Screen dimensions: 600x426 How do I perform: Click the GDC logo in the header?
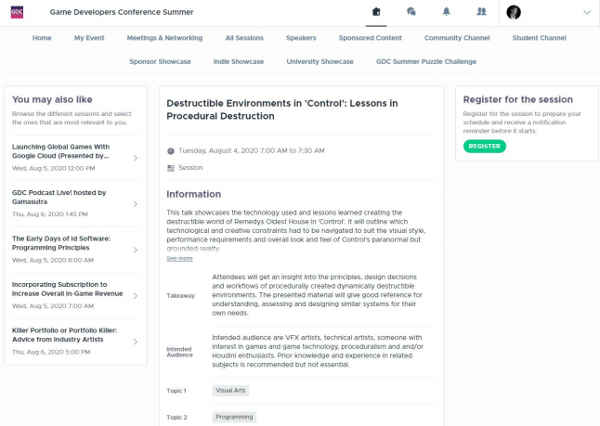18,12
